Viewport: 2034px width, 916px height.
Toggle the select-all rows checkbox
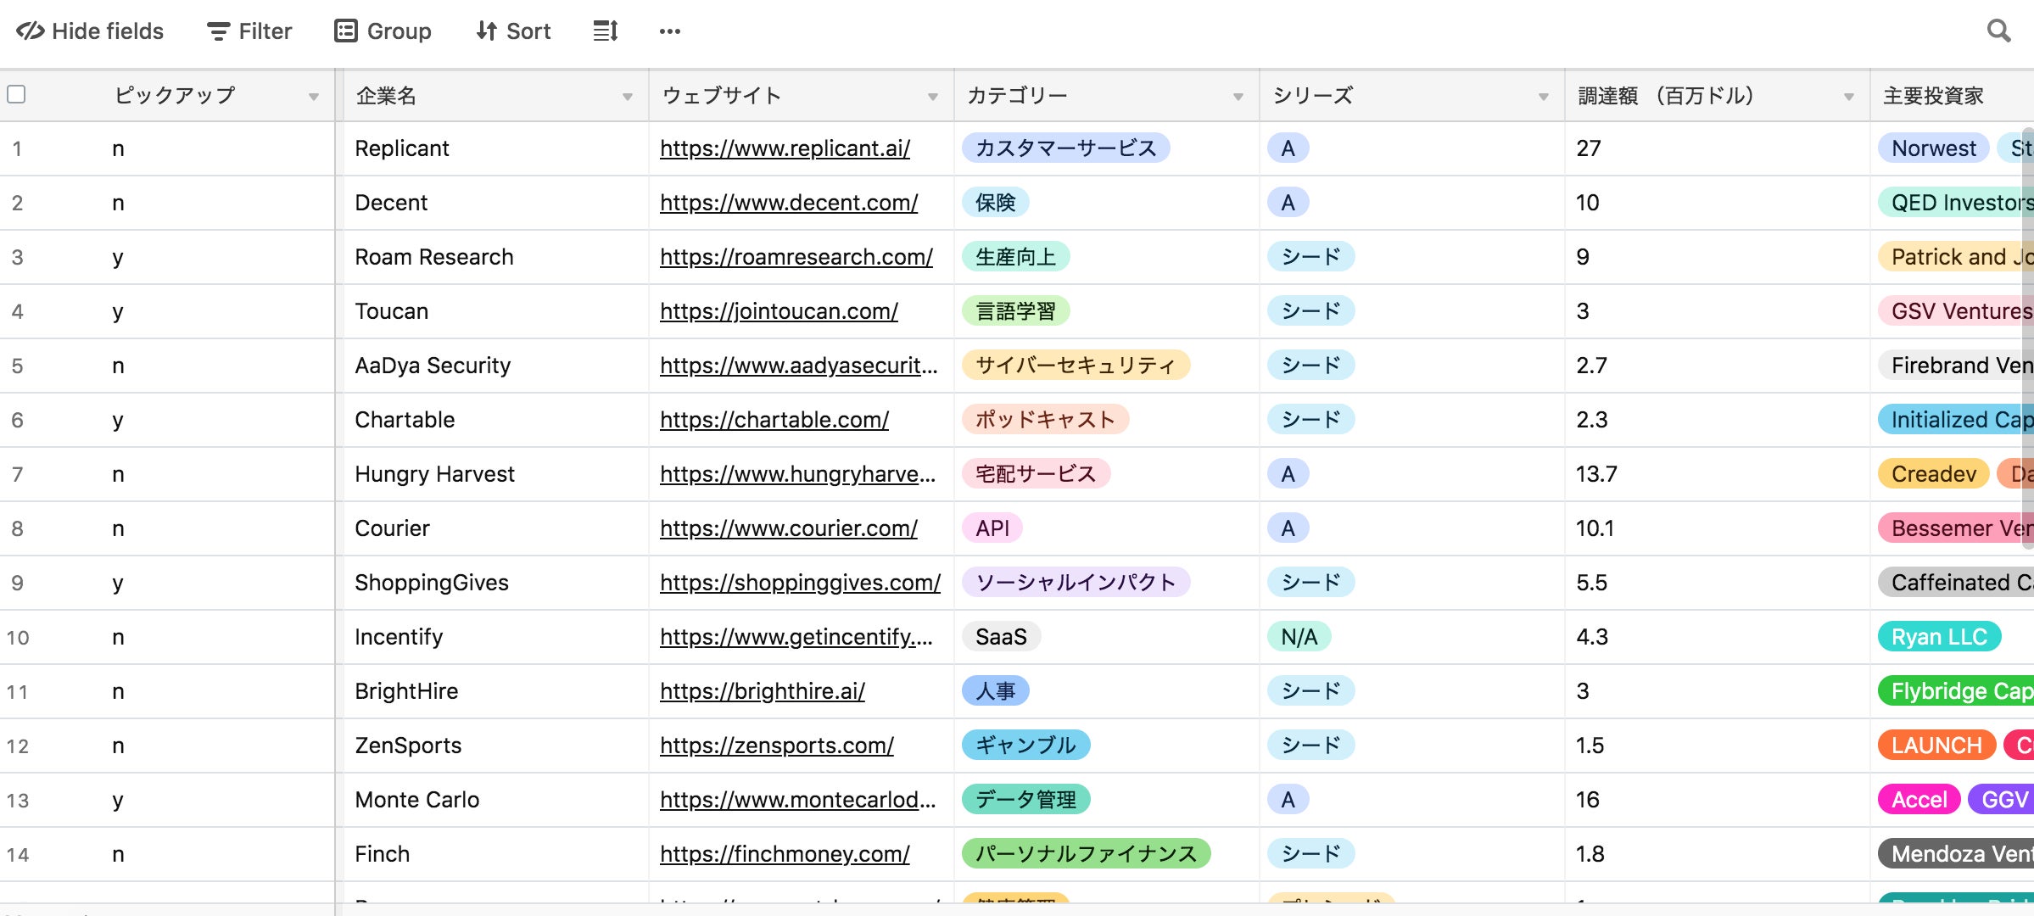16,94
